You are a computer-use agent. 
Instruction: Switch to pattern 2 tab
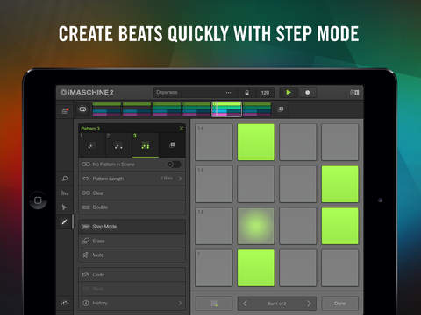coord(118,144)
